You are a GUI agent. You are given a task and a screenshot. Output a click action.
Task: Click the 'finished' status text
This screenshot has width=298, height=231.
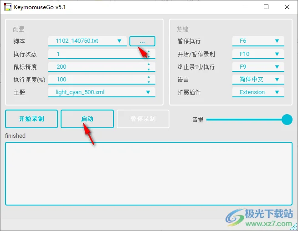[x=15, y=136]
